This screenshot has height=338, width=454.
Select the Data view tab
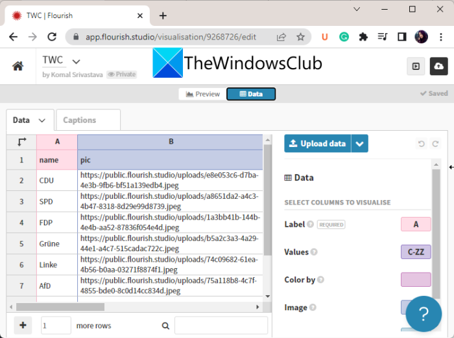click(251, 94)
